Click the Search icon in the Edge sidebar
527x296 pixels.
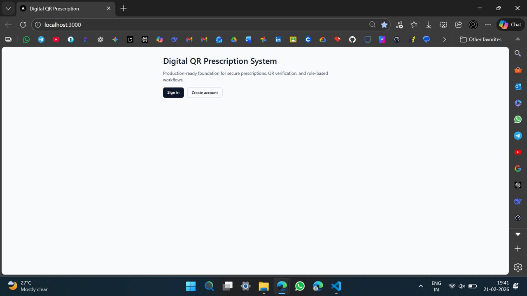[x=518, y=53]
